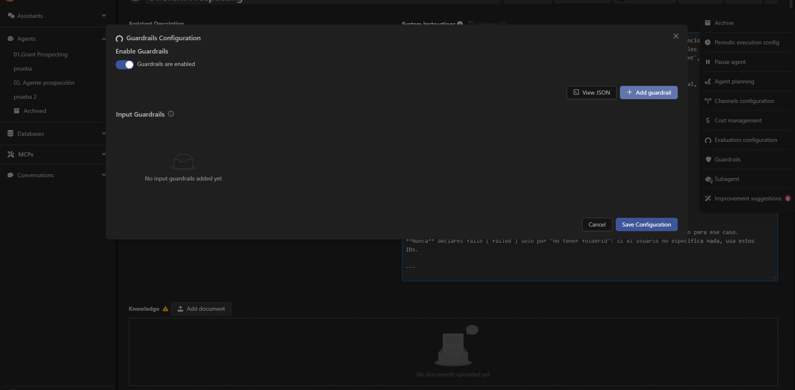
Task: Click the plus icon in Add guardrail
Action: click(630, 92)
